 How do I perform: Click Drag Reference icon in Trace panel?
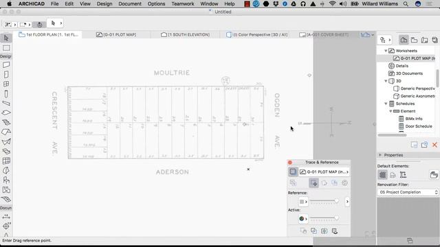click(313, 183)
